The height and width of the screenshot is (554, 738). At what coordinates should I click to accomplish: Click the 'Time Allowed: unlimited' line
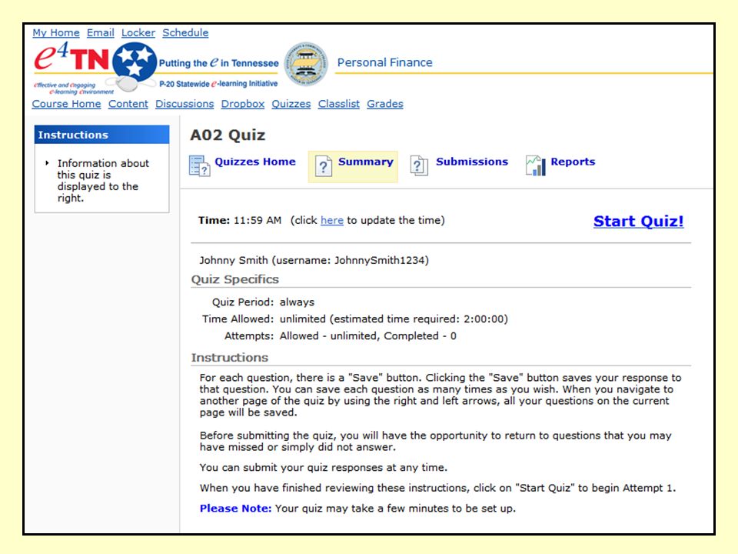[355, 319]
